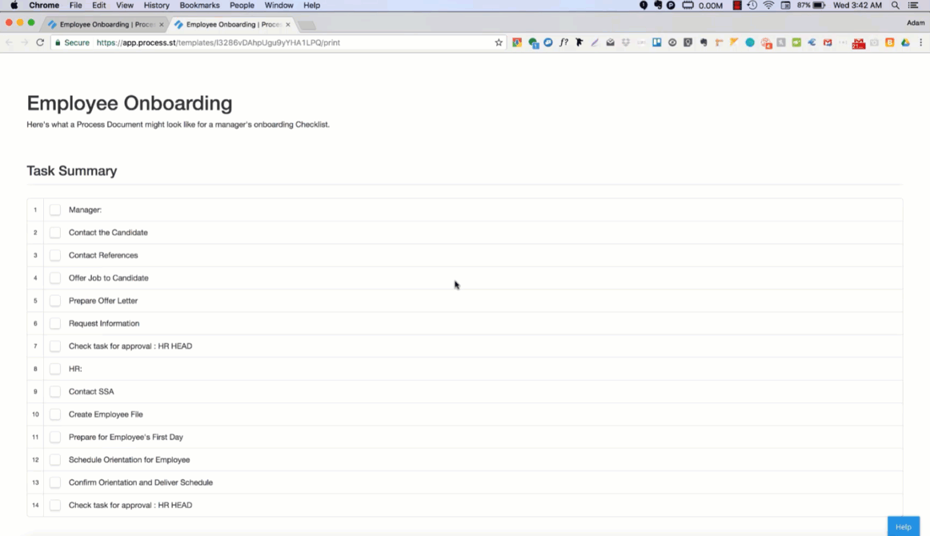Open the Trello extension icon
The image size is (930, 536).
[x=656, y=42]
